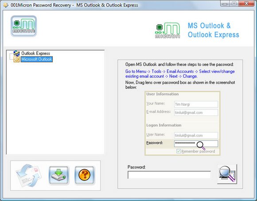The width and height of the screenshot is (257, 201).
Task: Click the masked password box in screenshot example
Action: pyautogui.click(x=196, y=144)
